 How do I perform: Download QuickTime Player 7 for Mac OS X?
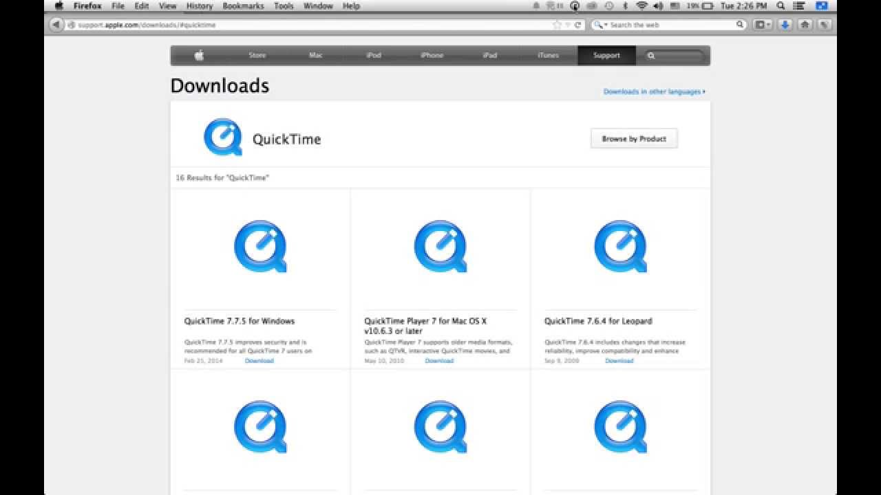439,361
